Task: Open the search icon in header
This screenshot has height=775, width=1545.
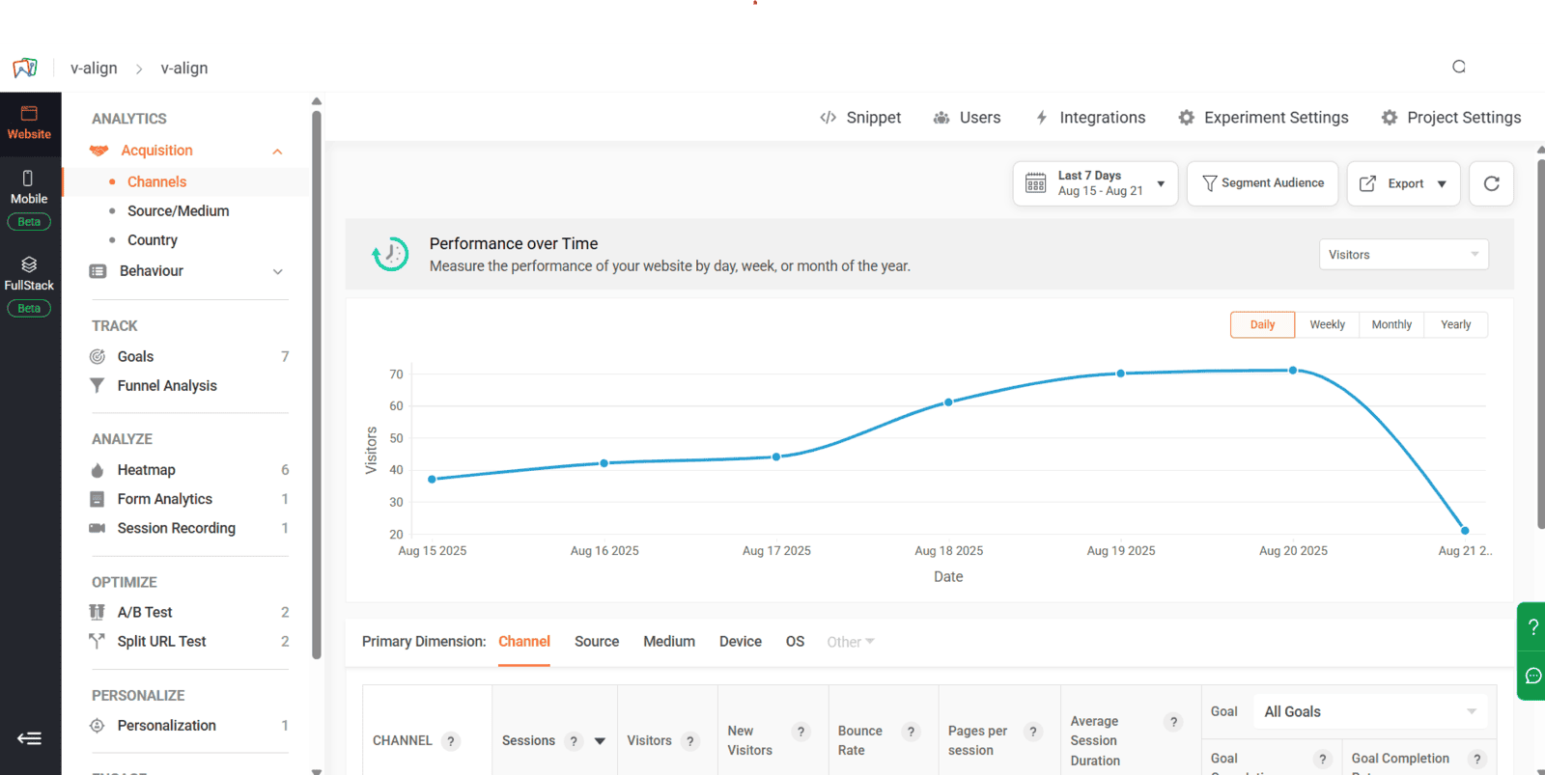Action: (x=1459, y=67)
